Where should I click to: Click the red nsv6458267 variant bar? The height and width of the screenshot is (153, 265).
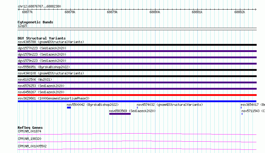pos(137,95)
